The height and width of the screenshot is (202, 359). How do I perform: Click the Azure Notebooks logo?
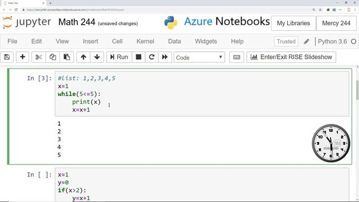227,21
